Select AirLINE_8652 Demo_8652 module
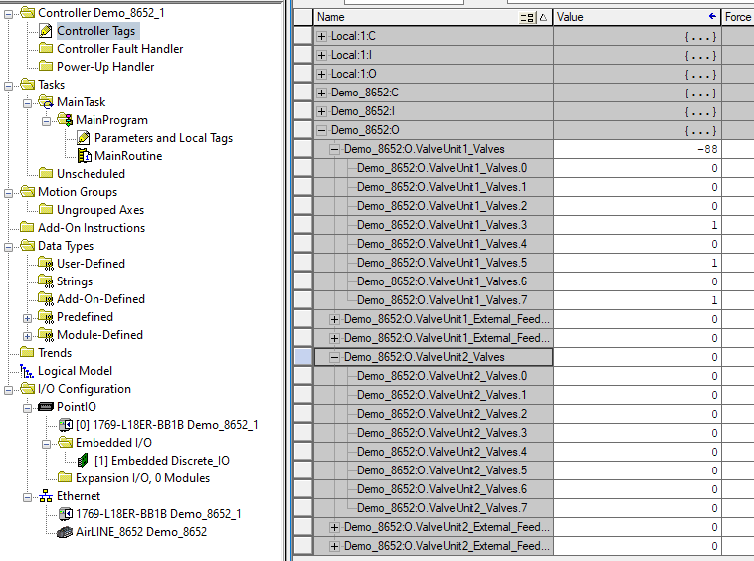754x561 pixels. (141, 532)
